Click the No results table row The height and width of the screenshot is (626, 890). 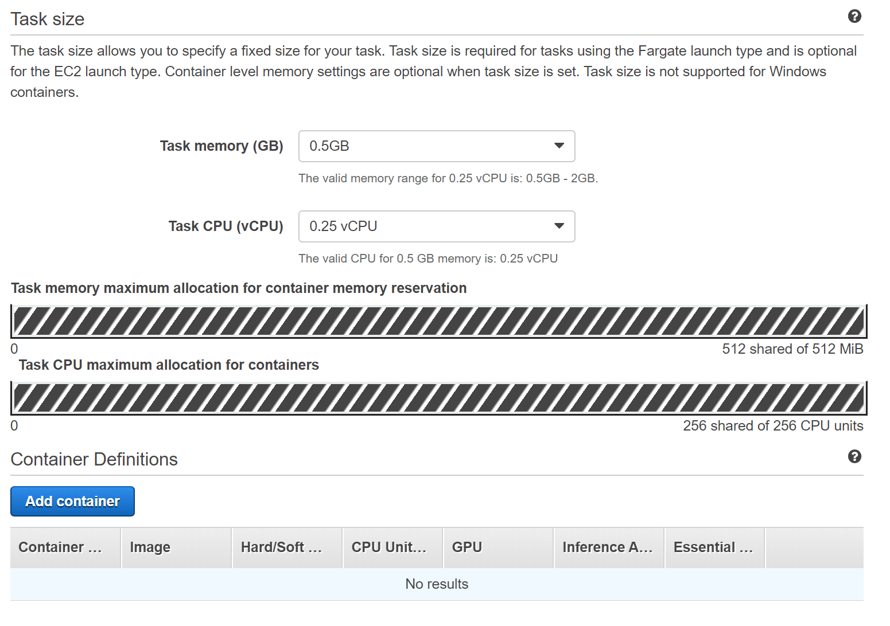coord(437,584)
